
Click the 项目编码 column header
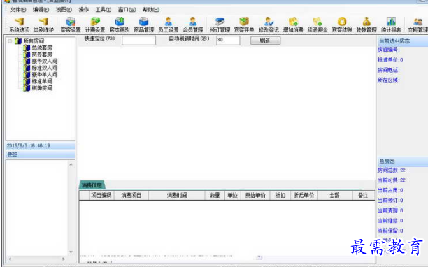point(101,196)
